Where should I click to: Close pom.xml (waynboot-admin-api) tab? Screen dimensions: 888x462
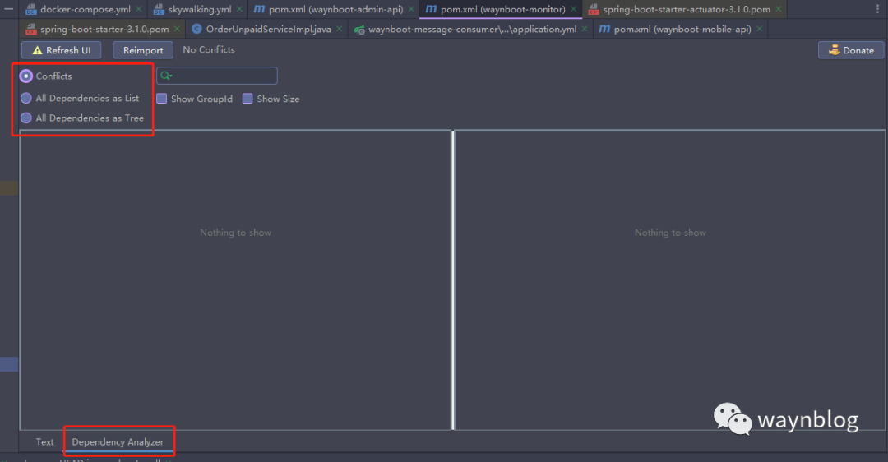click(x=411, y=9)
